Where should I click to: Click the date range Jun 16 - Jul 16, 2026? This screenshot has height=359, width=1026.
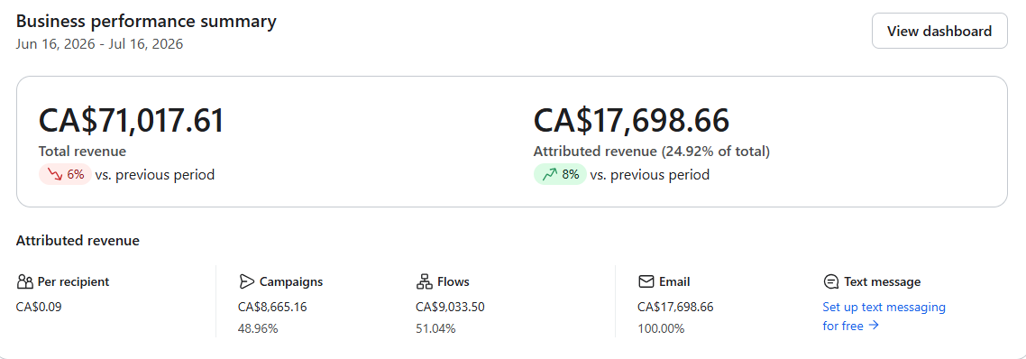[99, 44]
